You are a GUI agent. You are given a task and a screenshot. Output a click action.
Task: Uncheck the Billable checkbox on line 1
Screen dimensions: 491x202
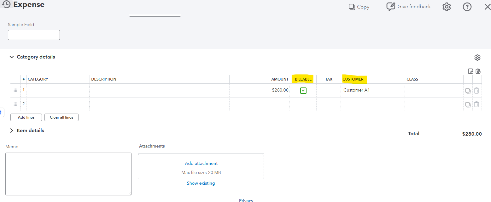(x=303, y=91)
